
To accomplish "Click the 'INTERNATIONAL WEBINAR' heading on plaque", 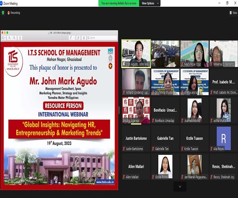I will tap(63, 114).
